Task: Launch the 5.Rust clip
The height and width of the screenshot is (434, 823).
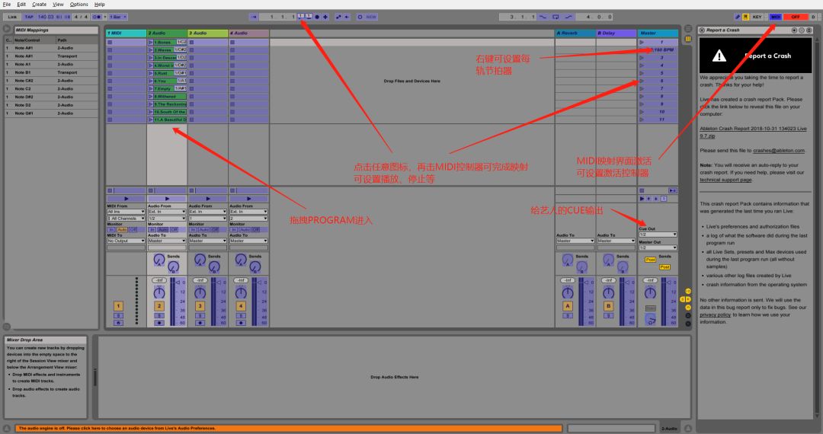Action: pyautogui.click(x=151, y=73)
